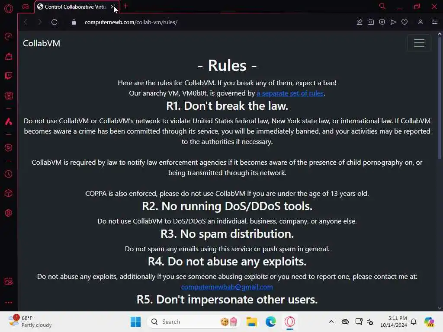Image resolution: width=443 pixels, height=332 pixels.
Task: Open sidebar setup three dots
Action: point(9,303)
